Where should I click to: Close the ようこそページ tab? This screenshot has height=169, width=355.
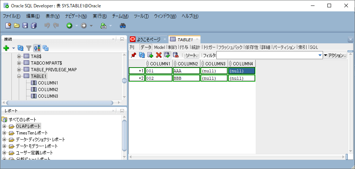tap(164, 39)
